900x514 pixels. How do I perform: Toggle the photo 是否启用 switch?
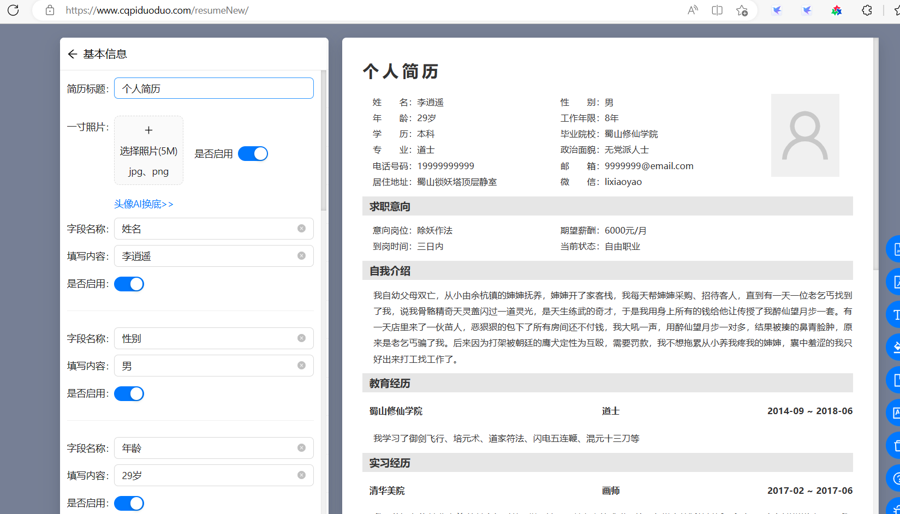point(253,154)
